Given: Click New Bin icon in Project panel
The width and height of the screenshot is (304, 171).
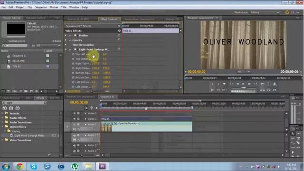Looking at the screenshot, I should pos(26,91).
